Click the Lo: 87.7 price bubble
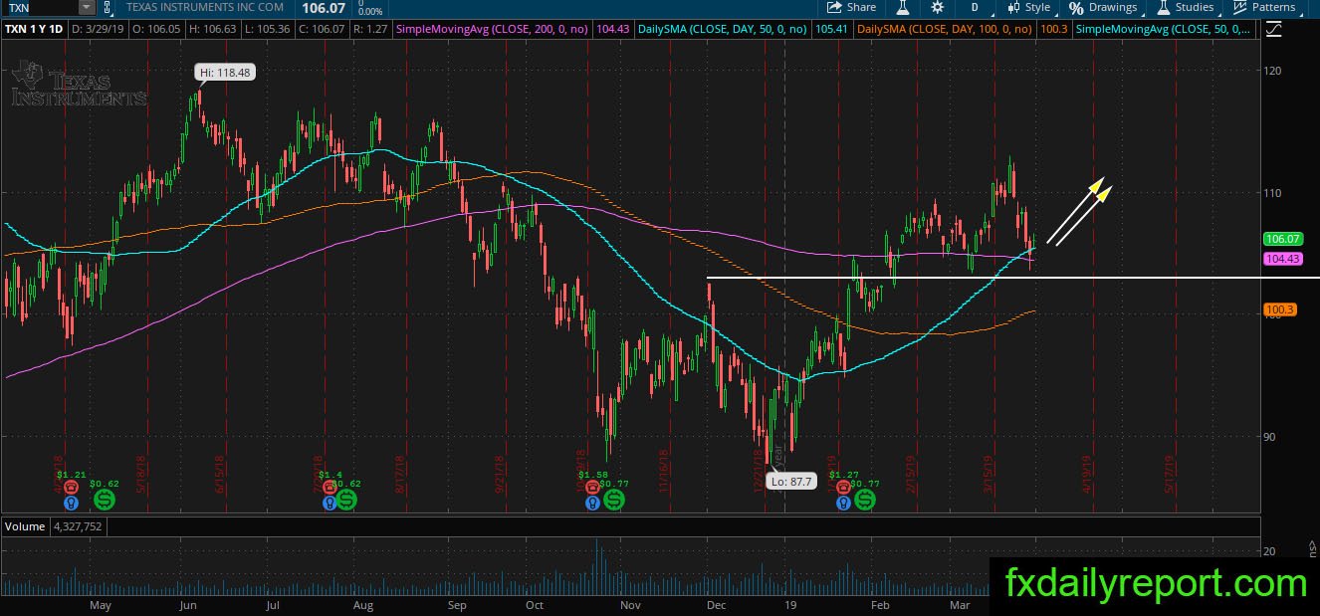This screenshot has width=1320, height=616. [792, 482]
